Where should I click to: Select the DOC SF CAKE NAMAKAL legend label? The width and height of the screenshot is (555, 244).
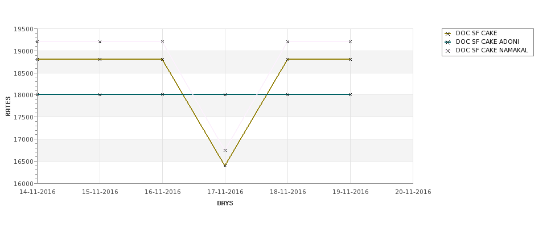[x=492, y=50]
